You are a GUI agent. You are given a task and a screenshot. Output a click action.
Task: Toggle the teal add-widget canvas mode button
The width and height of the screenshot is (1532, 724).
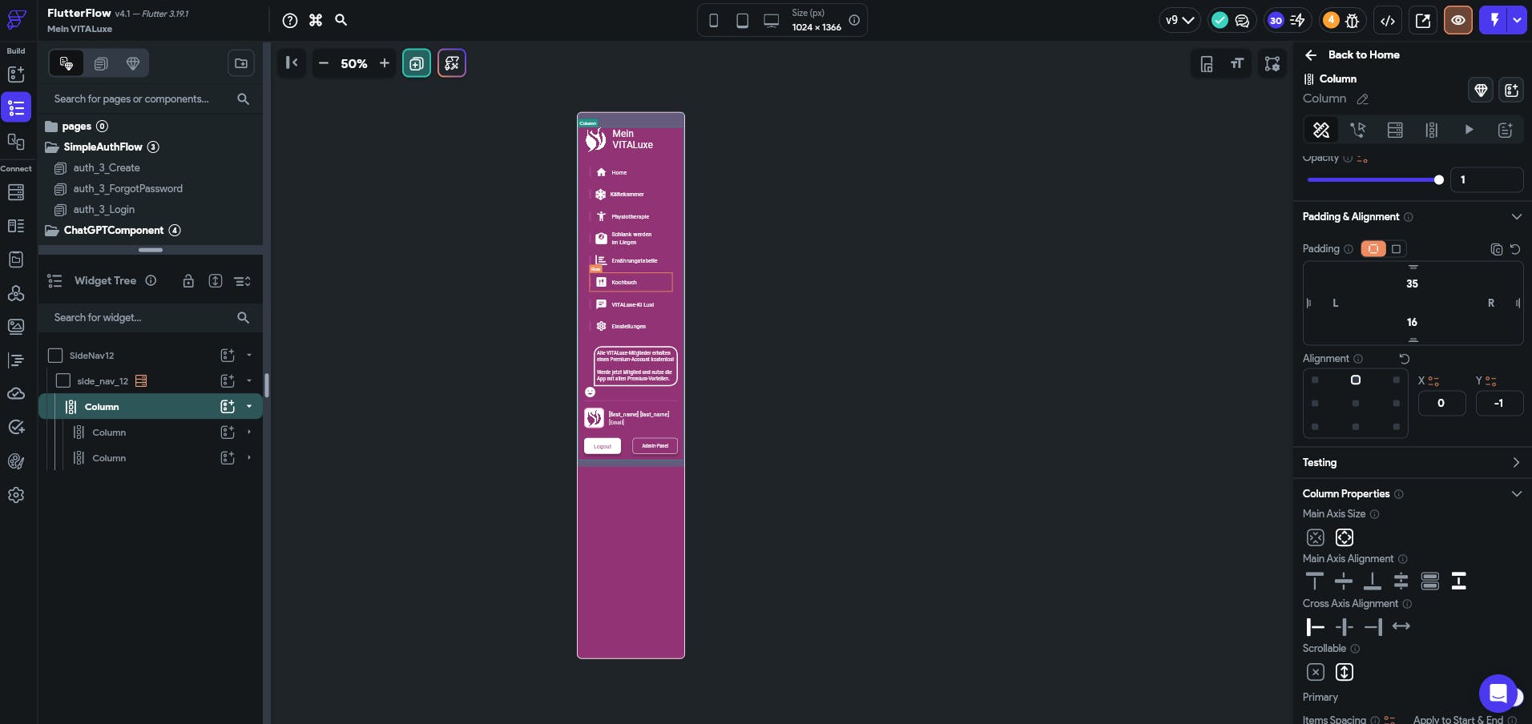pos(417,63)
